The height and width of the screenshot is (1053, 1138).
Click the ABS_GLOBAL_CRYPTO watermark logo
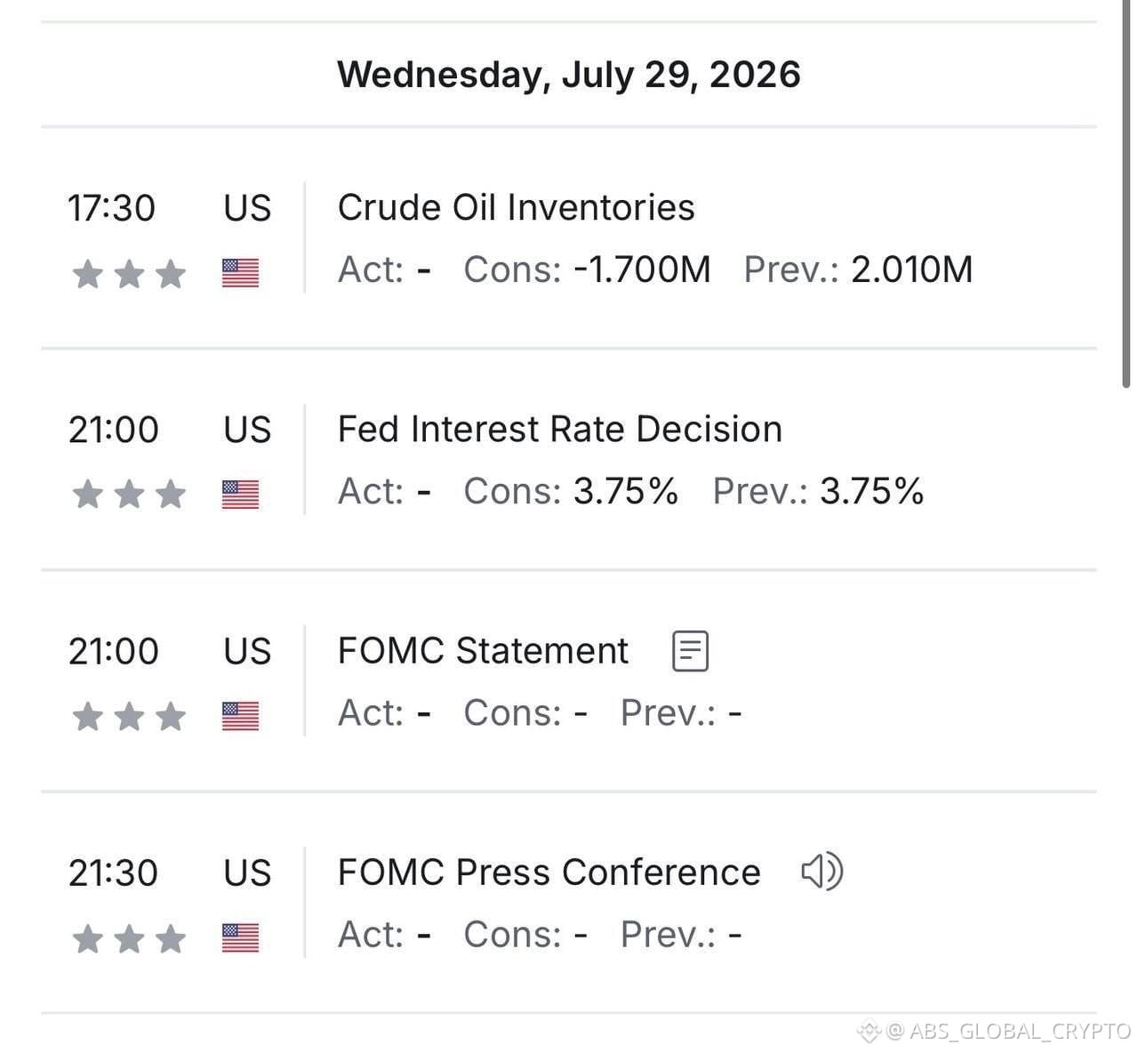click(x=867, y=1032)
